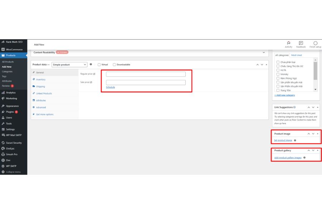322x214 pixels.
Task: Enable the Downloadable checkbox
Action: click(114, 65)
